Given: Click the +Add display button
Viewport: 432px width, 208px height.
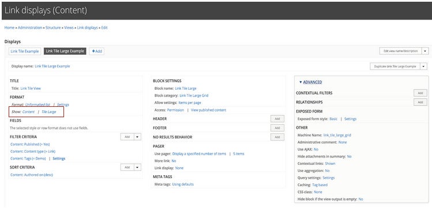Looking at the screenshot, I should [x=97, y=51].
